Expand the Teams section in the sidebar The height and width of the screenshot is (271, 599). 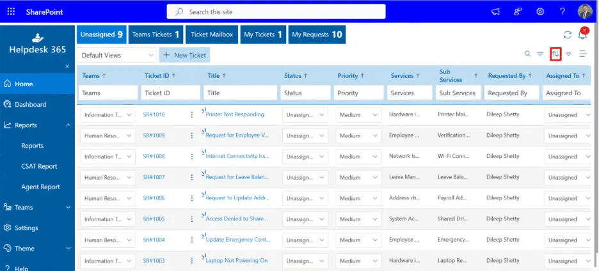pyautogui.click(x=68, y=208)
